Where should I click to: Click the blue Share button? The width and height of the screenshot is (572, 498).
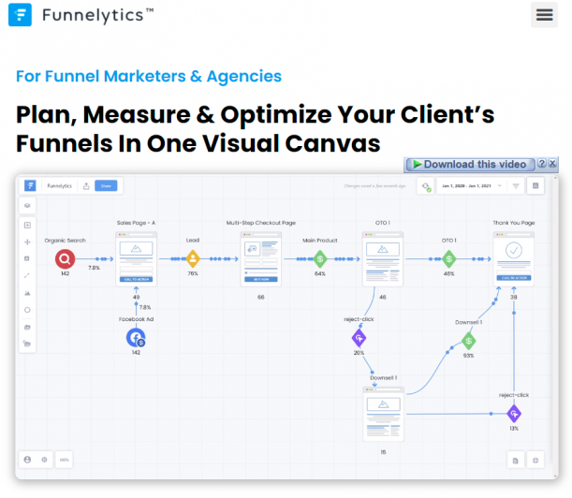[106, 185]
